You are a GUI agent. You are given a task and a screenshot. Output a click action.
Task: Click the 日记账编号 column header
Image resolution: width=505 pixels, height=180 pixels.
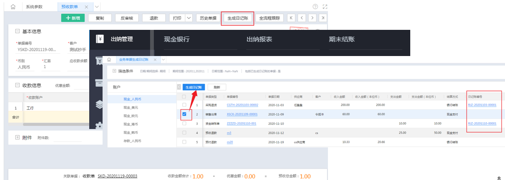coord(475,97)
